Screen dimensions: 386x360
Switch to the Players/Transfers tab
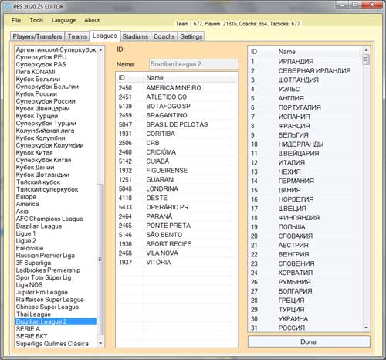(37, 36)
